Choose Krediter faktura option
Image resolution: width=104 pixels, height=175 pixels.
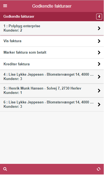(x=52, y=64)
